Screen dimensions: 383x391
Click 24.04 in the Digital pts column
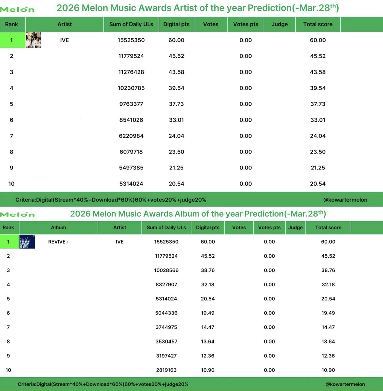(176, 136)
